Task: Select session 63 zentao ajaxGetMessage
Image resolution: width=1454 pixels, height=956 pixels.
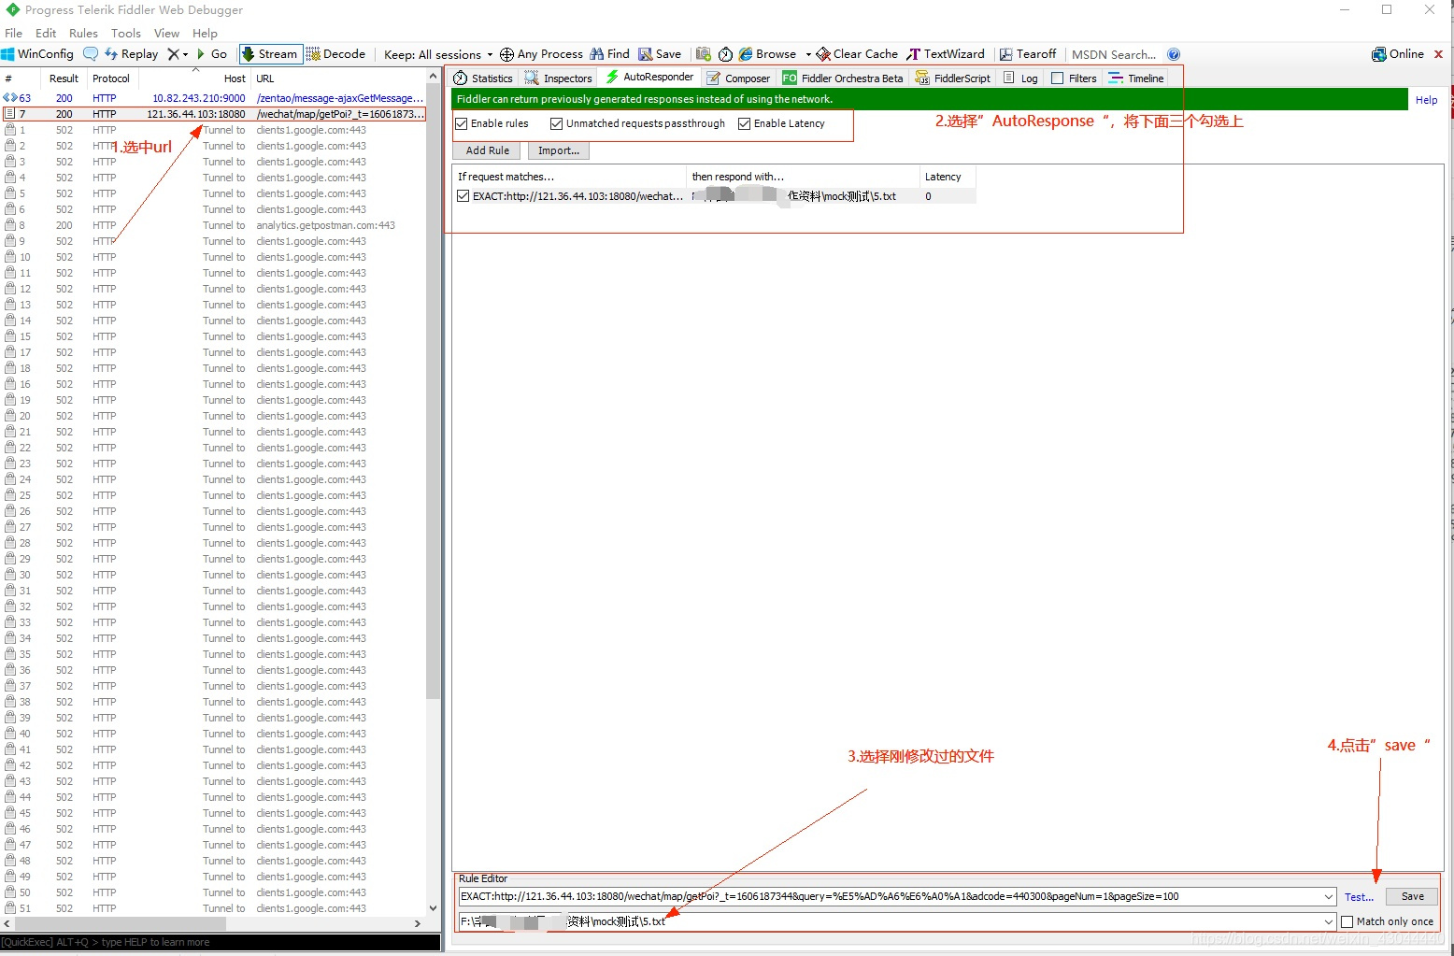Action: [x=213, y=98]
